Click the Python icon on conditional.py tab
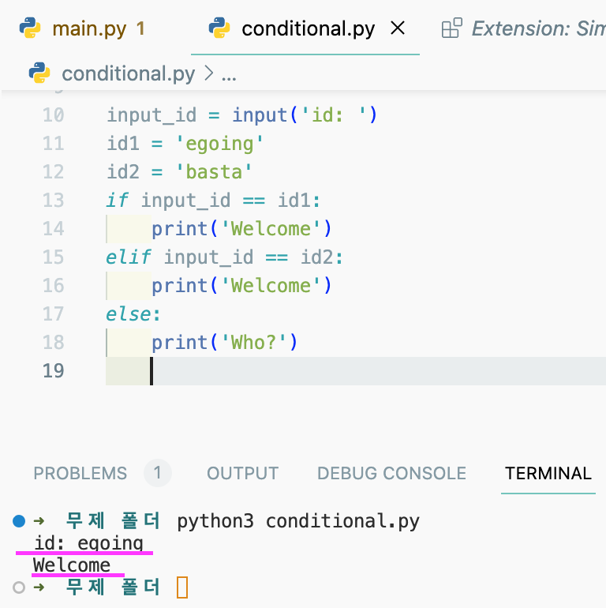The height and width of the screenshot is (608, 606). (219, 28)
